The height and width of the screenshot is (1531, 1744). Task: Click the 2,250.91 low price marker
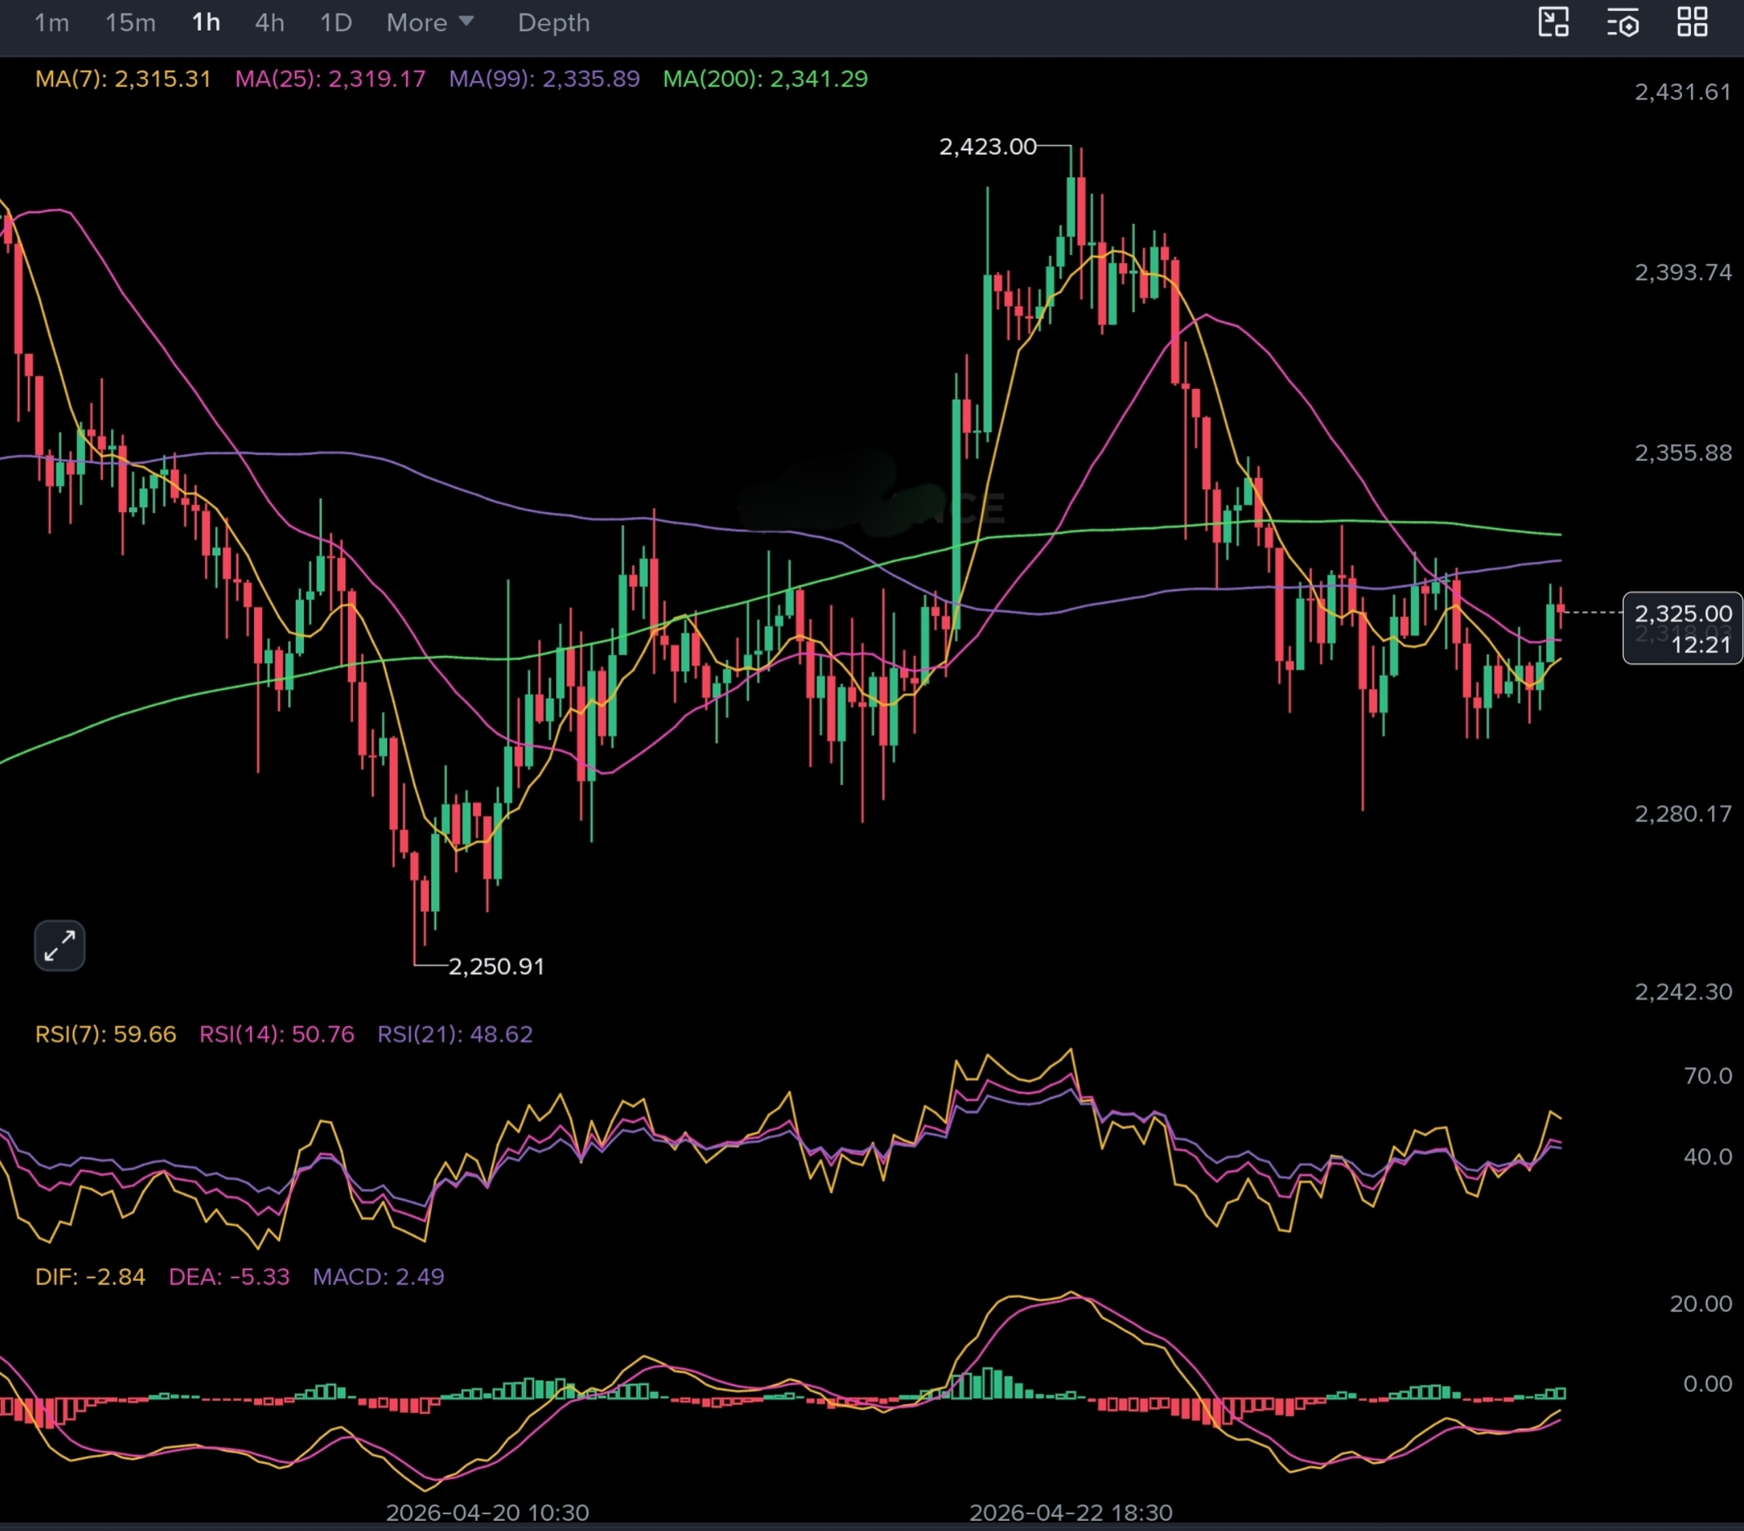click(x=496, y=966)
